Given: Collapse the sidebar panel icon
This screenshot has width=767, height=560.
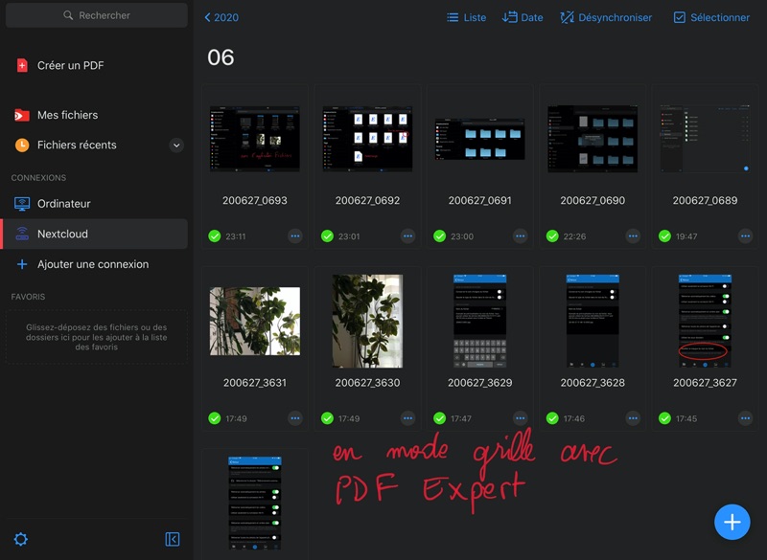Looking at the screenshot, I should [173, 539].
